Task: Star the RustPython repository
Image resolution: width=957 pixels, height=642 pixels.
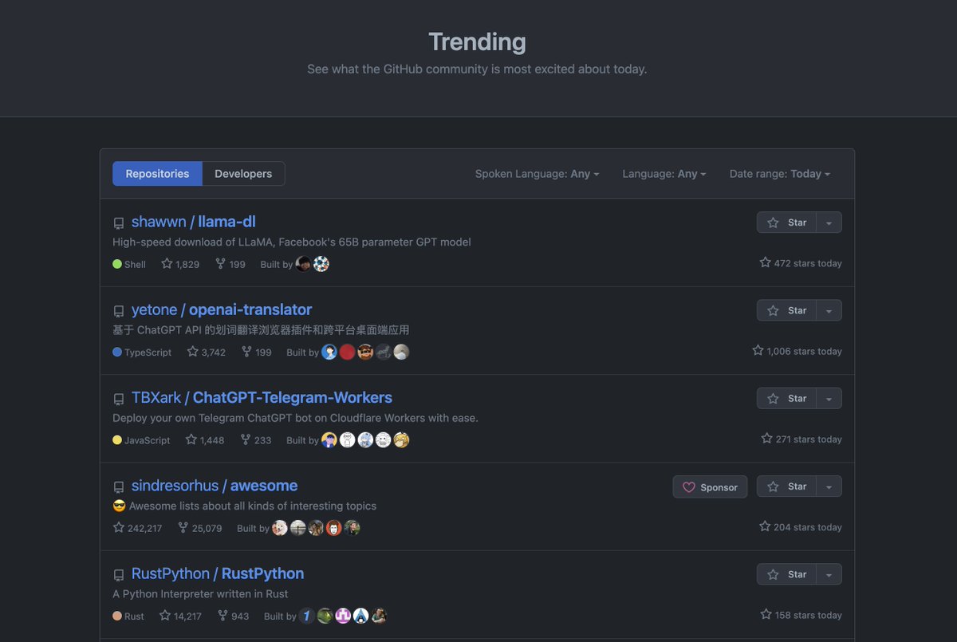Action: (x=786, y=574)
